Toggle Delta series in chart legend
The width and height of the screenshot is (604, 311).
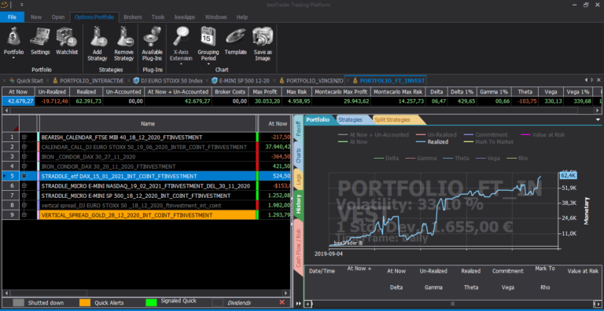pyautogui.click(x=386, y=158)
